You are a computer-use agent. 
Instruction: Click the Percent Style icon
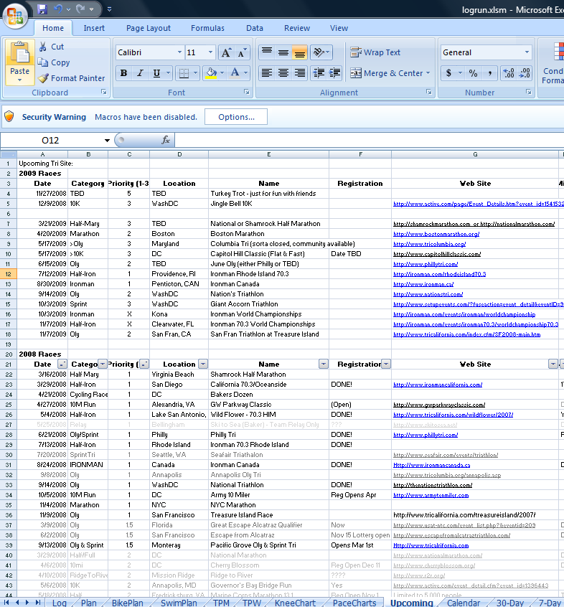coord(473,72)
